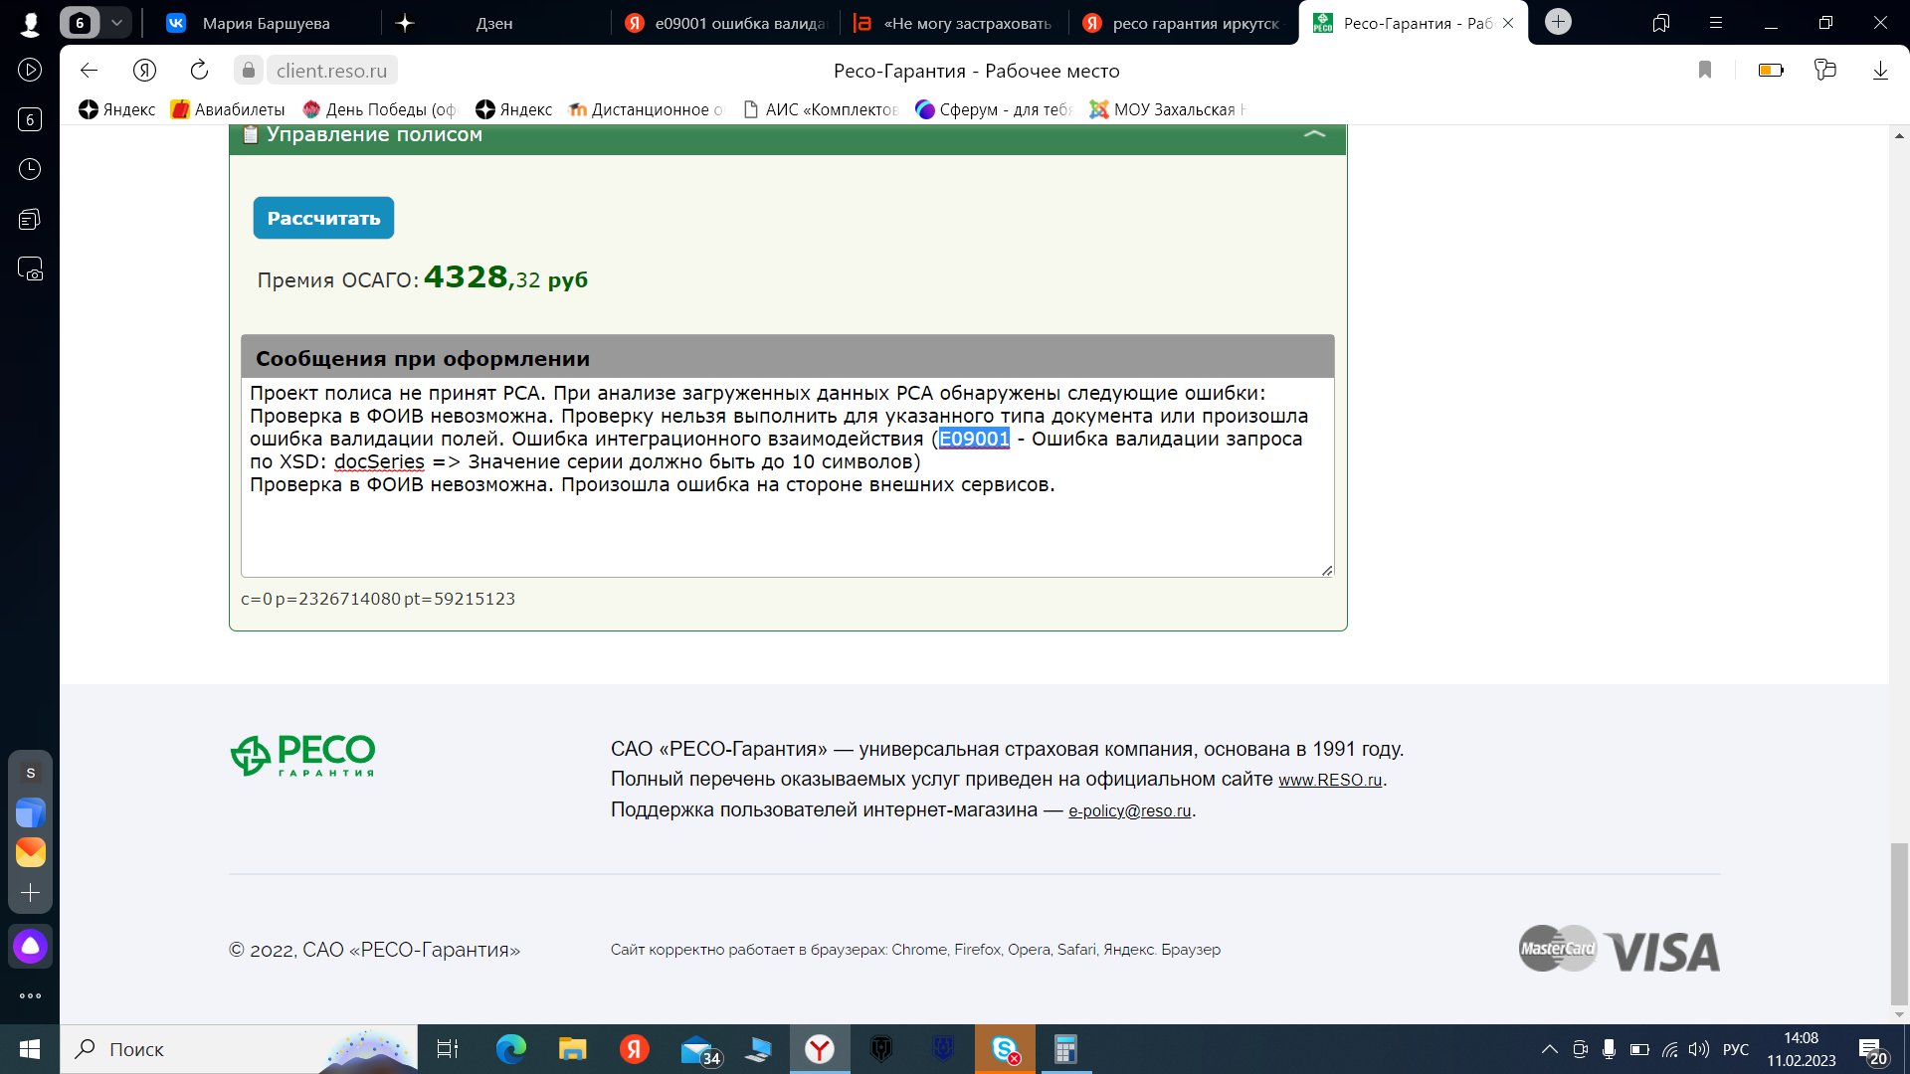This screenshot has height=1074, width=1910.
Task: Open the Авиабилеты bookmark
Action: (x=228, y=109)
